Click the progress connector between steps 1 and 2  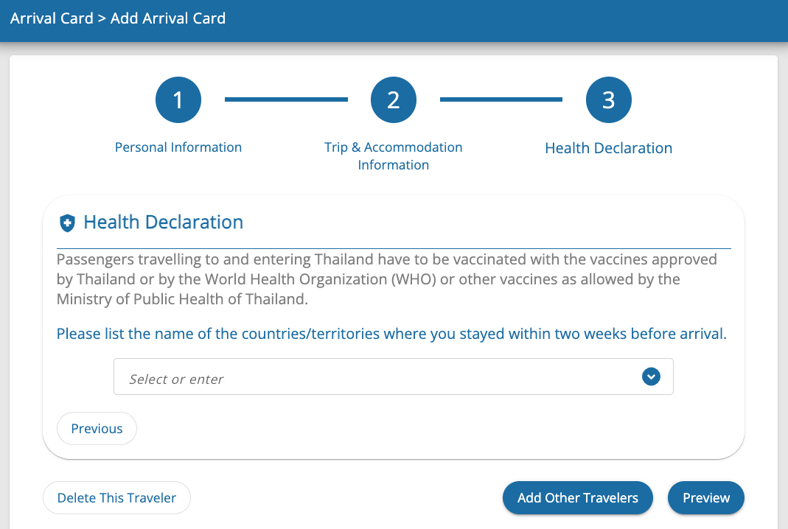point(286,99)
